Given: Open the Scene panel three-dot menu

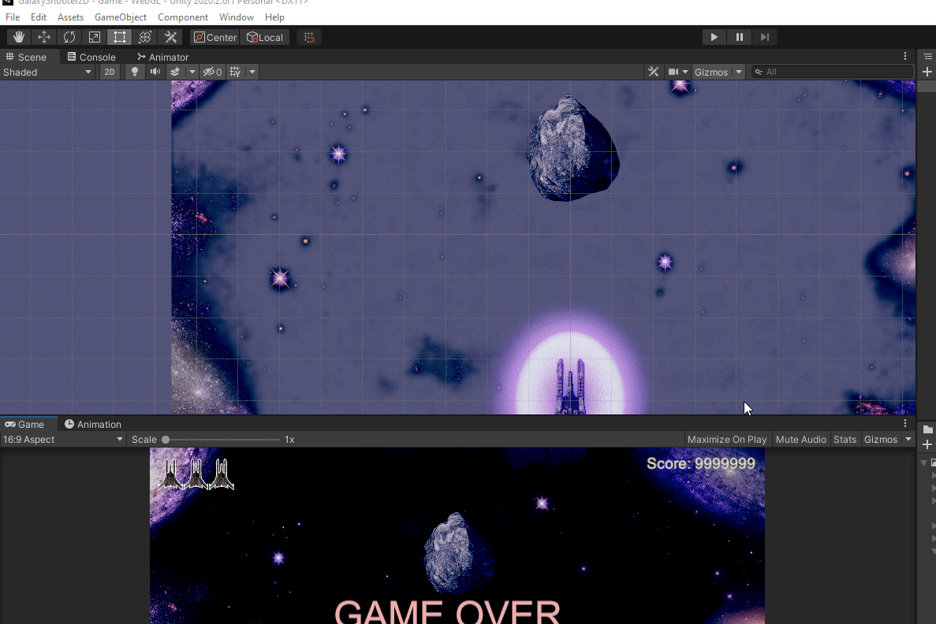Looking at the screenshot, I should 905,56.
